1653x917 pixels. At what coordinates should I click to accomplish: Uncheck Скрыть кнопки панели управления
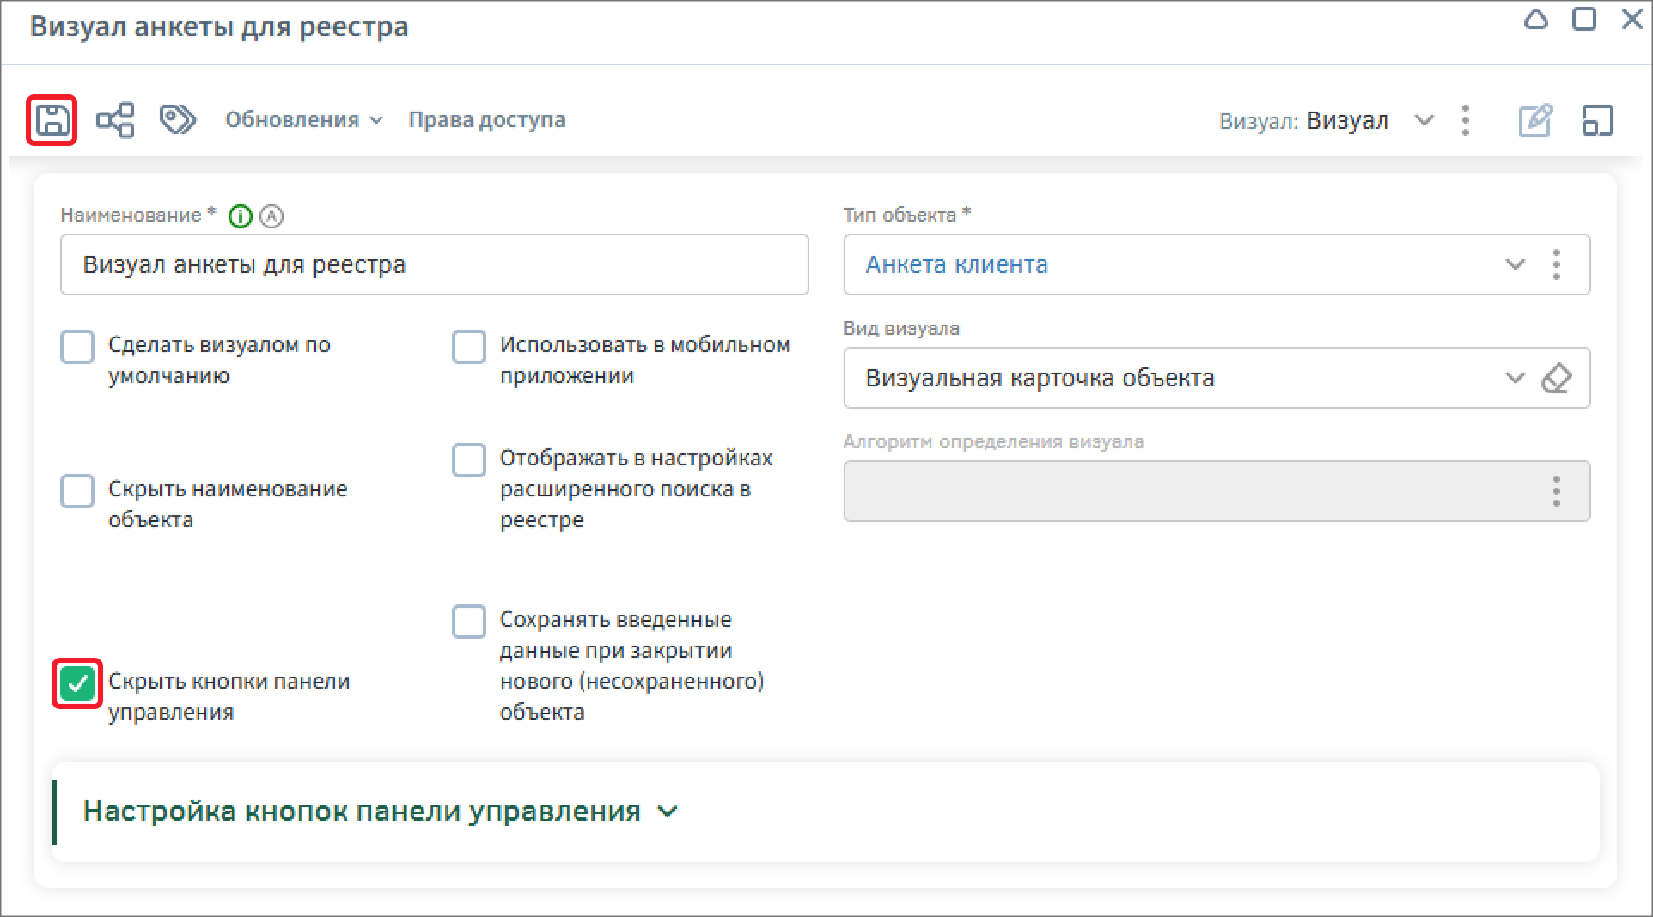tap(77, 684)
